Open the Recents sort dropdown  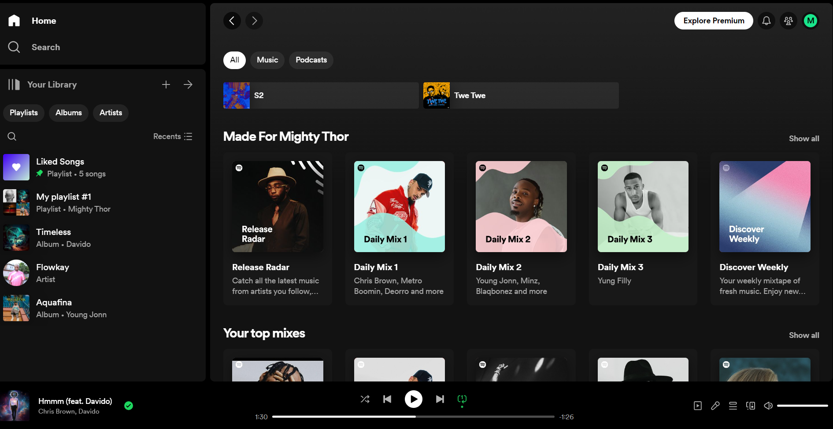[x=173, y=136]
